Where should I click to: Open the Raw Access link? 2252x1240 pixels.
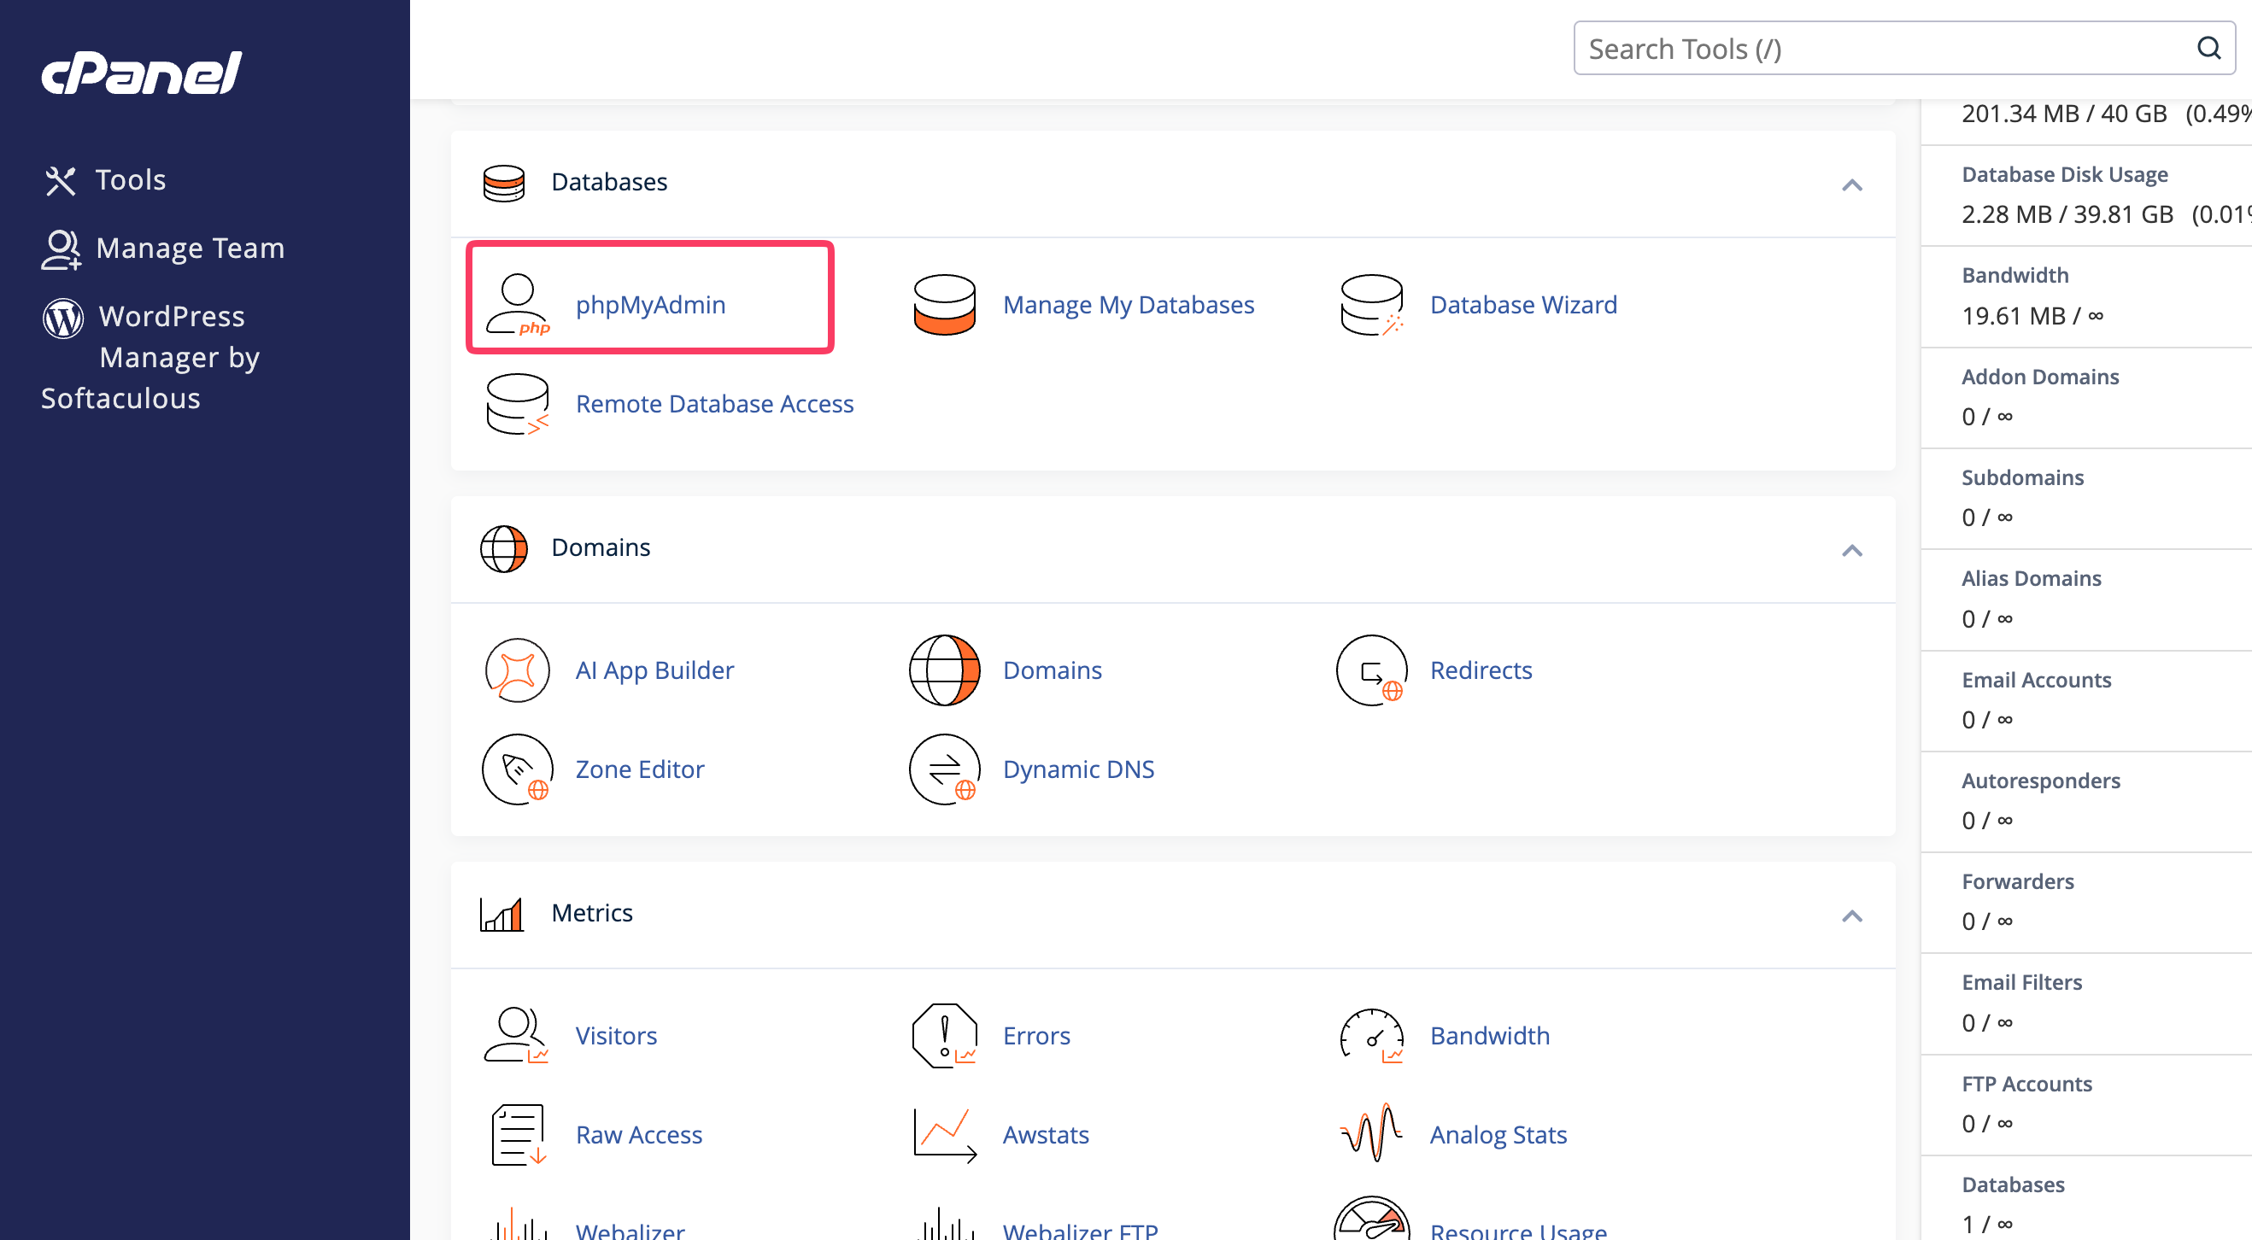[x=639, y=1135]
